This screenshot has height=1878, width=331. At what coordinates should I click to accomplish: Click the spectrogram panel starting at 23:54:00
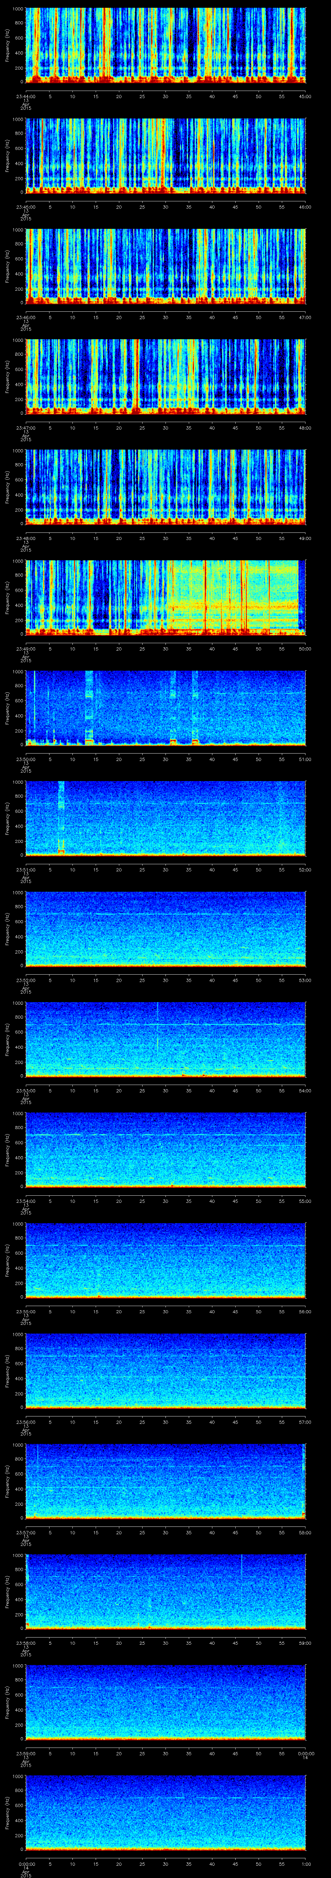point(166,1150)
